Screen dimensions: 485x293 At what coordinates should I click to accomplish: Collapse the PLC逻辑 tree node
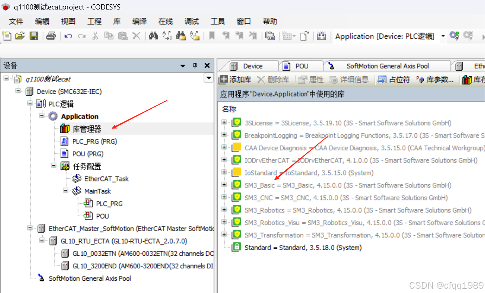coord(30,103)
